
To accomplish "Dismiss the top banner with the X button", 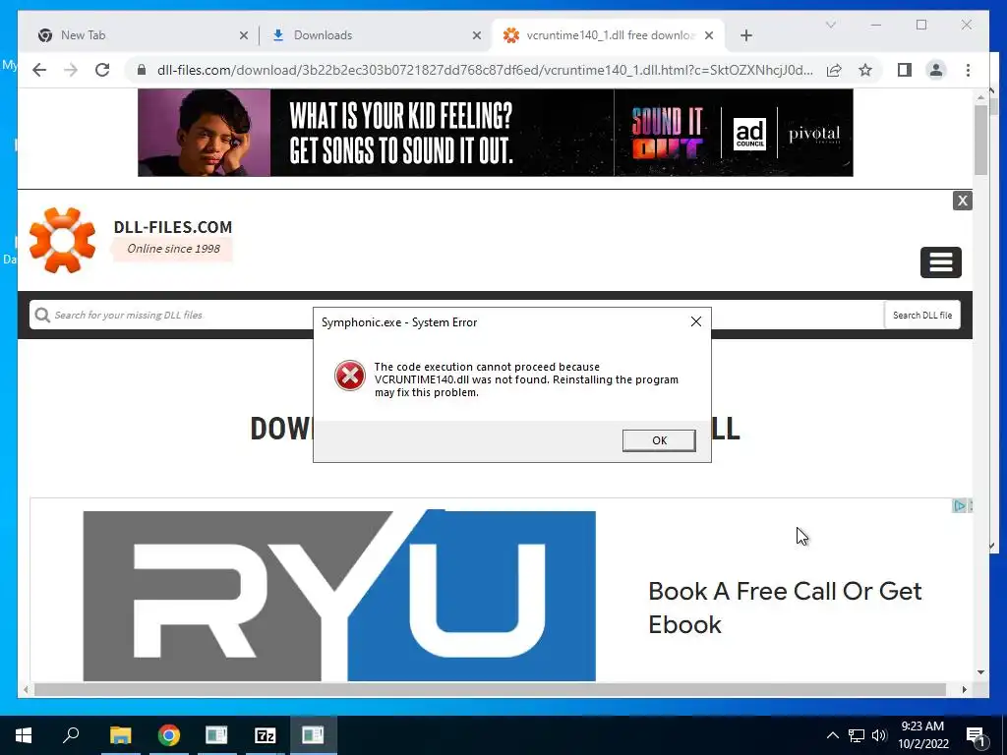I will pos(962,201).
